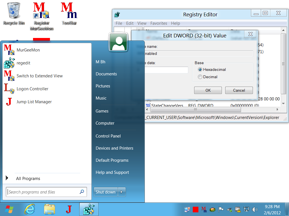Image resolution: width=289 pixels, height=216 pixels.
Task: Click the user account picture
Action: tap(118, 42)
